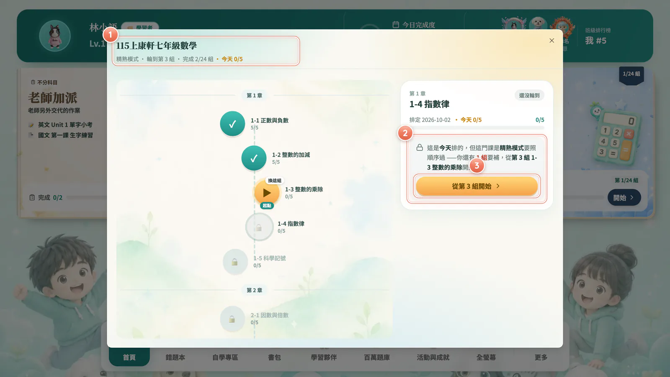The width and height of the screenshot is (670, 377).
Task: Click the student avatar in the header
Action: coord(55,36)
